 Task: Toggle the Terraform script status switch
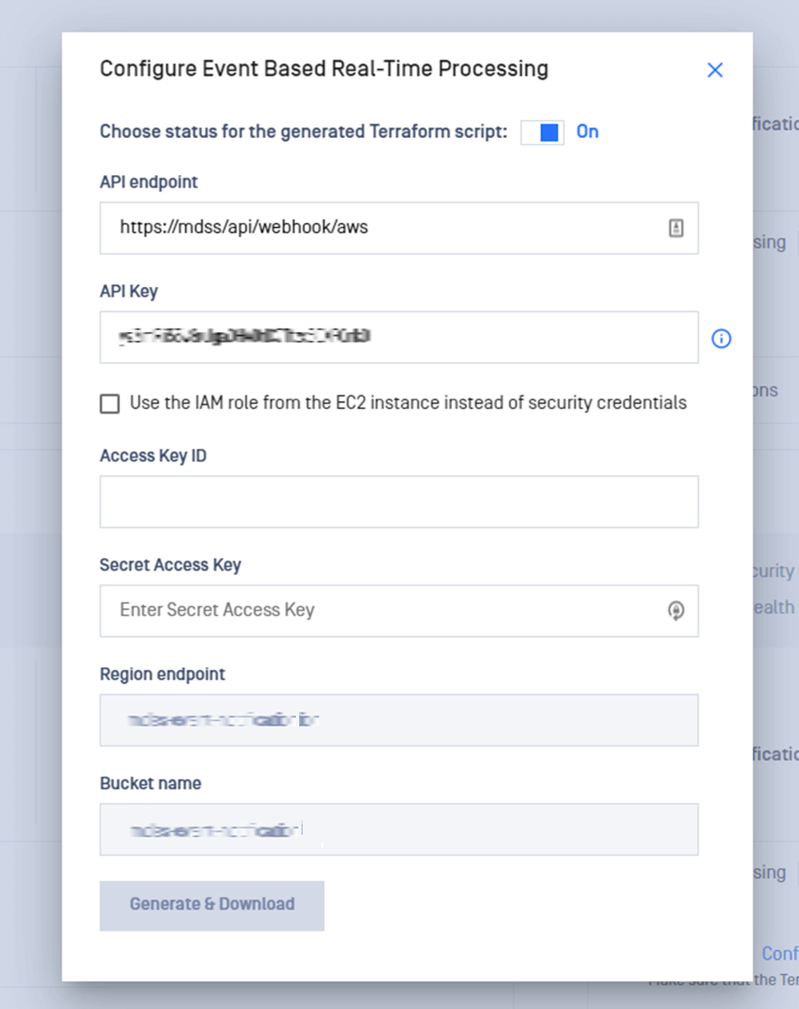[543, 132]
